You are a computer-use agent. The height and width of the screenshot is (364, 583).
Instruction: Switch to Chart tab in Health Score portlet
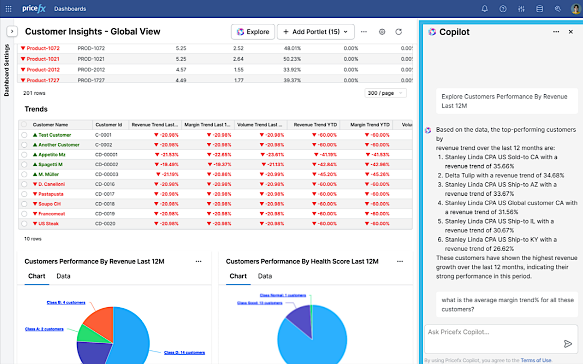[238, 276]
